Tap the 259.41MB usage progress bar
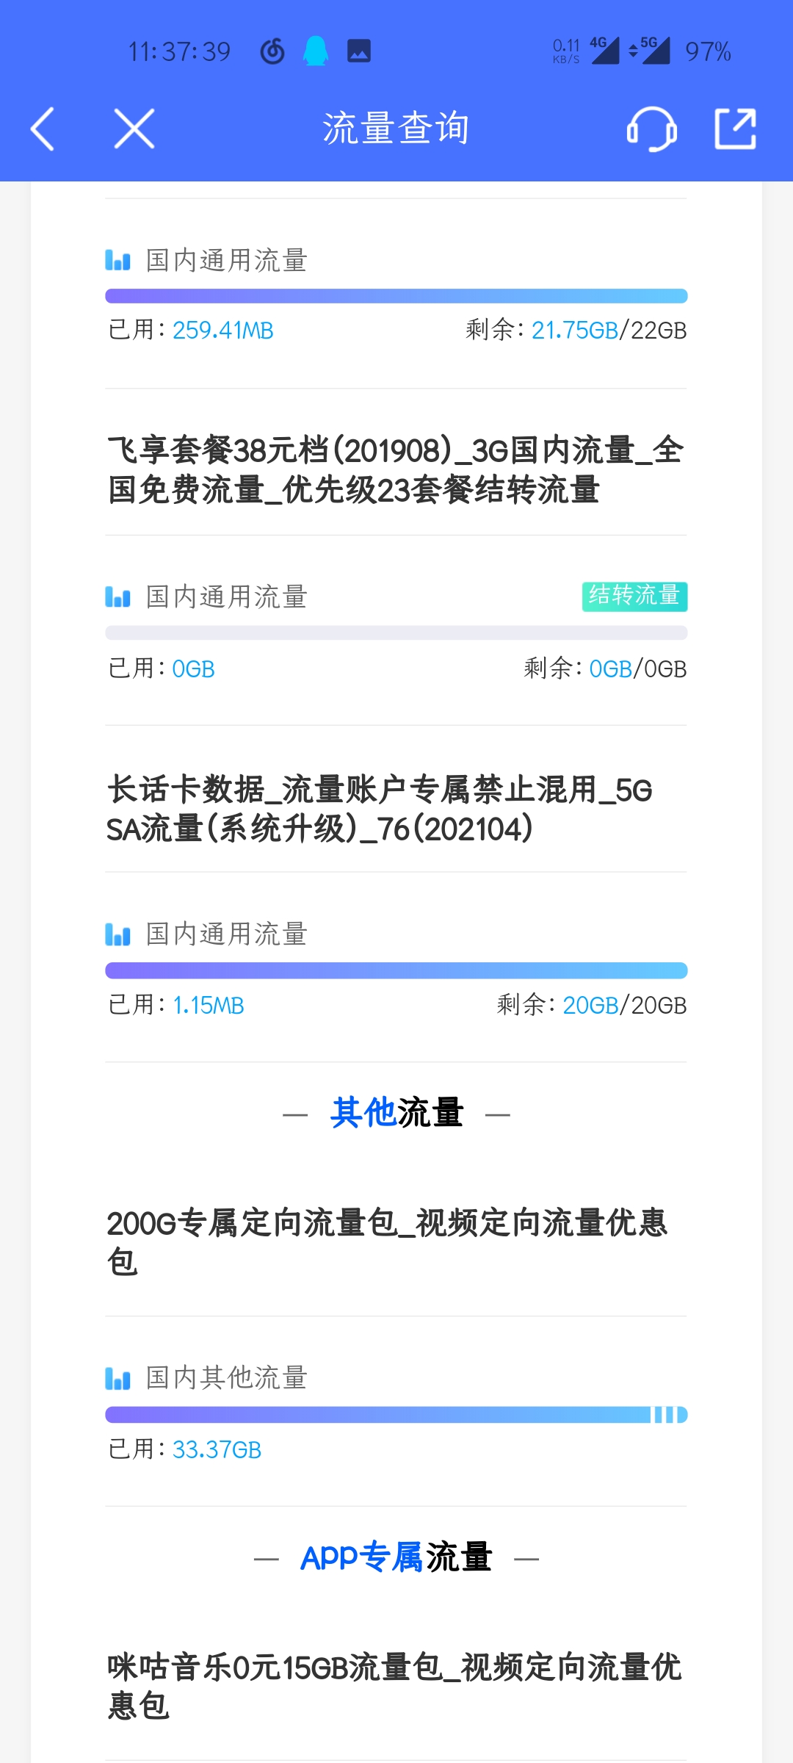793x1763 pixels. point(396,297)
